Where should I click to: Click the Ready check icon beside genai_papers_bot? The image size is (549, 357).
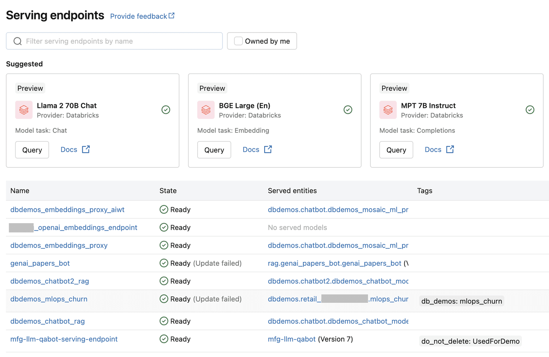(x=164, y=263)
